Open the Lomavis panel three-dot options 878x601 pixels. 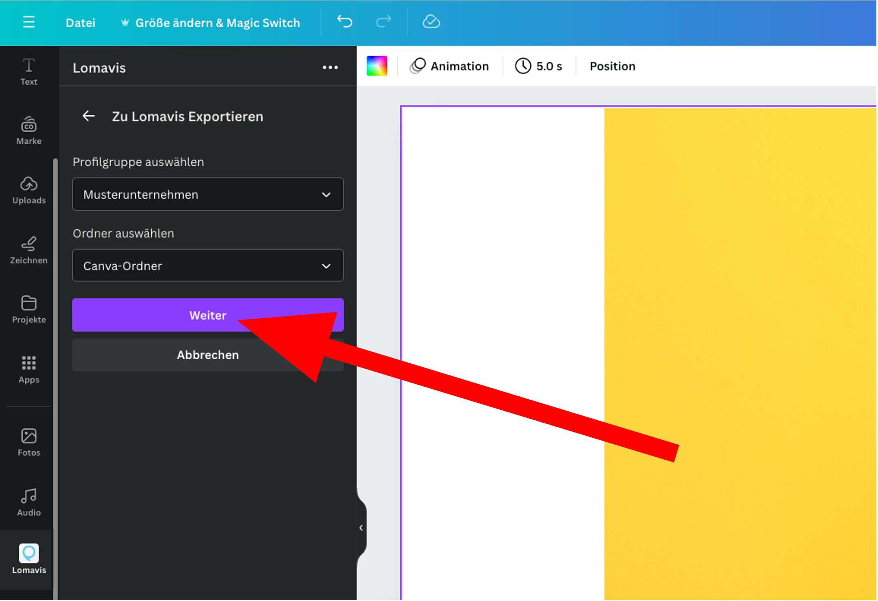330,67
